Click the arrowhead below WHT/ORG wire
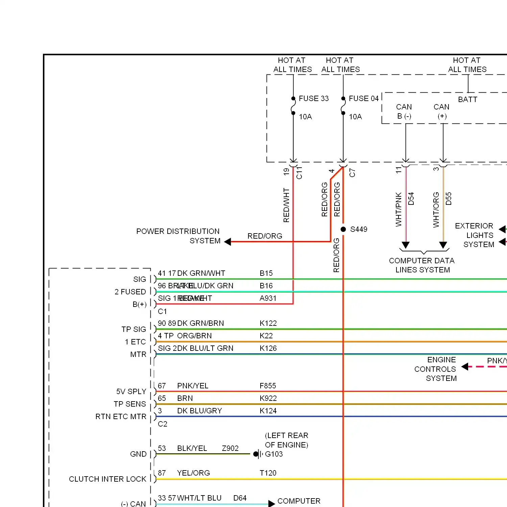The image size is (507, 507). [443, 245]
